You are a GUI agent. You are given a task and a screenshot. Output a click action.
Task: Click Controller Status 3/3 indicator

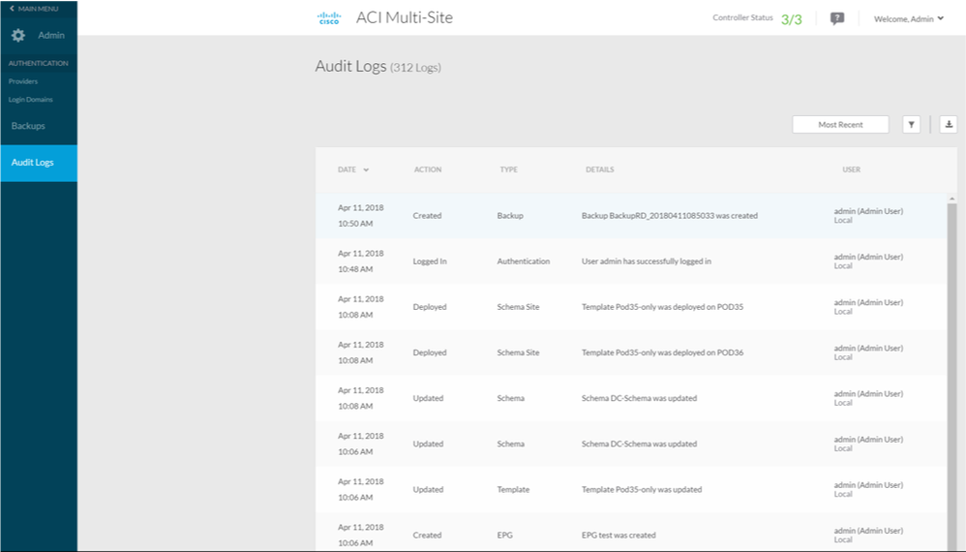point(791,18)
